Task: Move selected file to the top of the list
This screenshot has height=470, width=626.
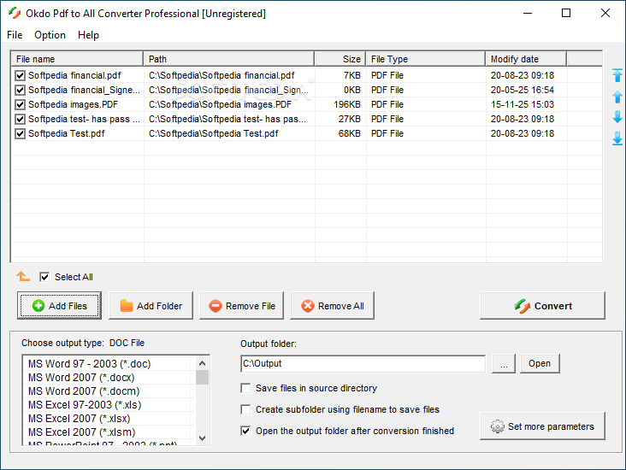Action: click(x=617, y=75)
